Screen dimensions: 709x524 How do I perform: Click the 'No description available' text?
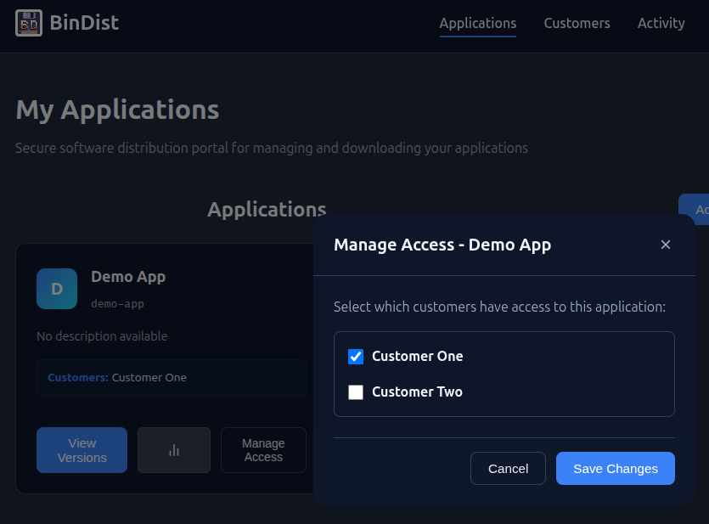click(x=102, y=336)
